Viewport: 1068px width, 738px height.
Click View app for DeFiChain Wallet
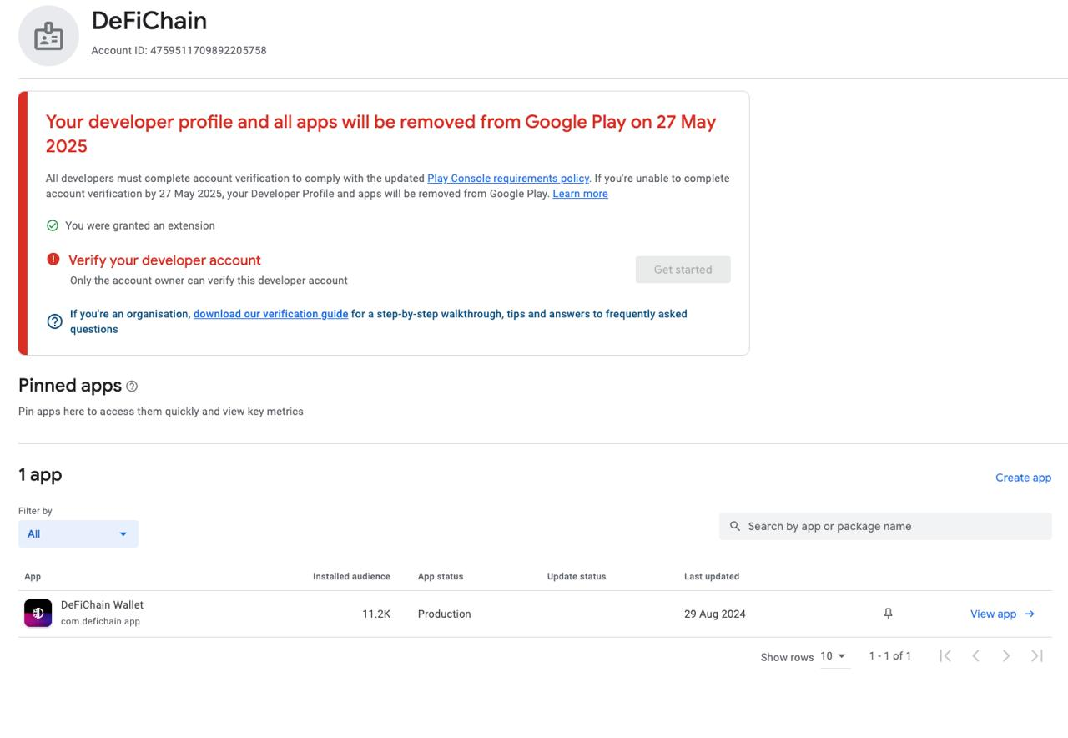coord(1002,614)
